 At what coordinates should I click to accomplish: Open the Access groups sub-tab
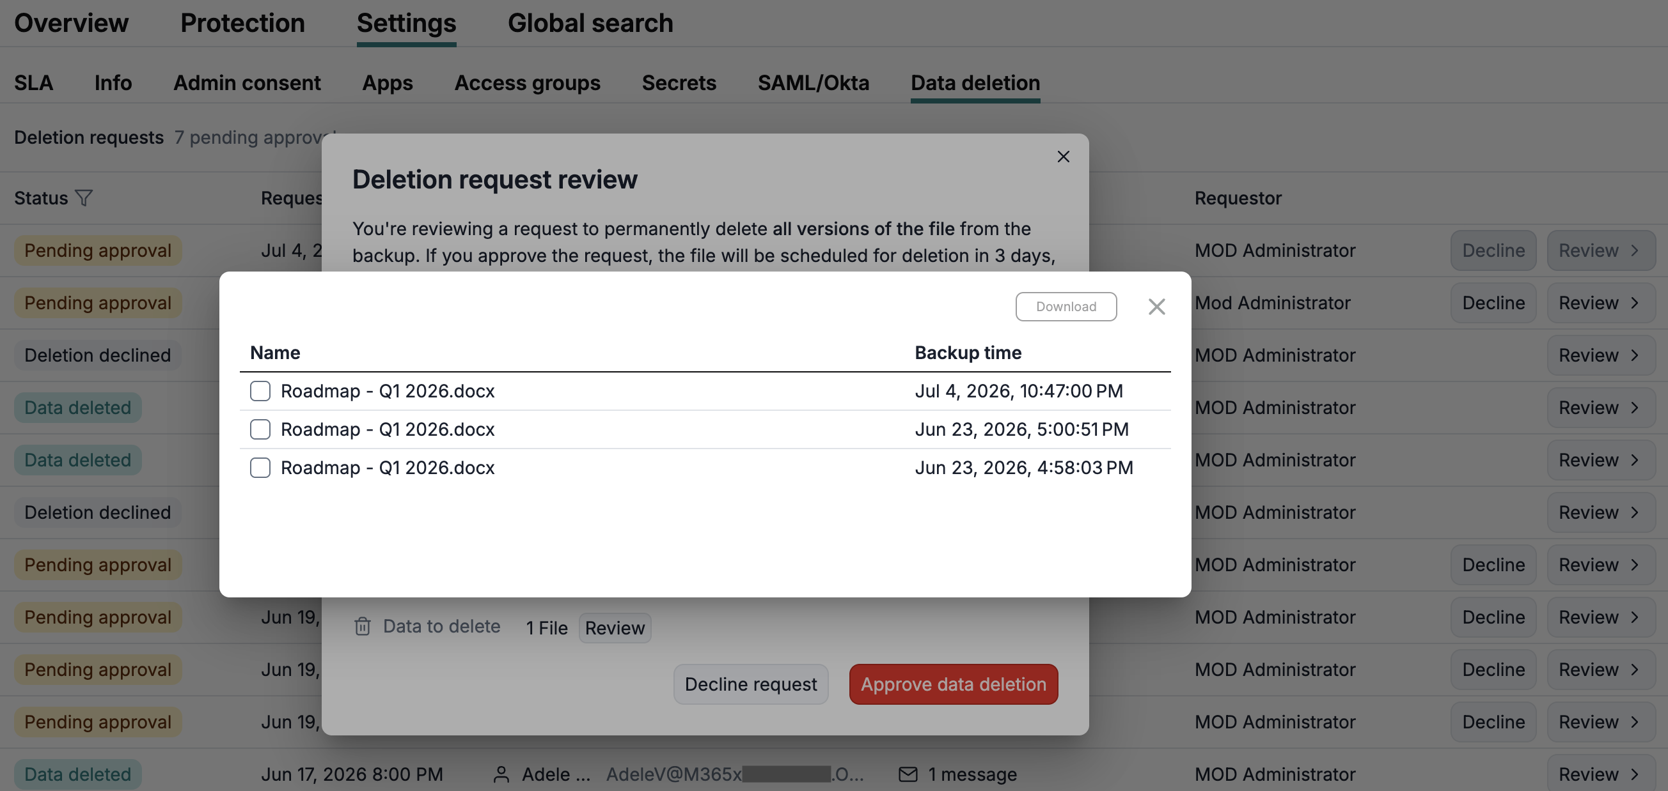coord(527,83)
